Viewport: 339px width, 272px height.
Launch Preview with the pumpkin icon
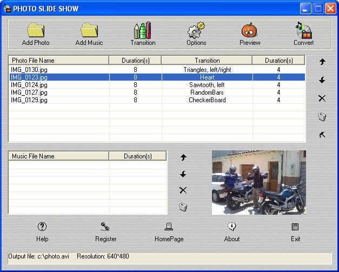[x=249, y=30]
